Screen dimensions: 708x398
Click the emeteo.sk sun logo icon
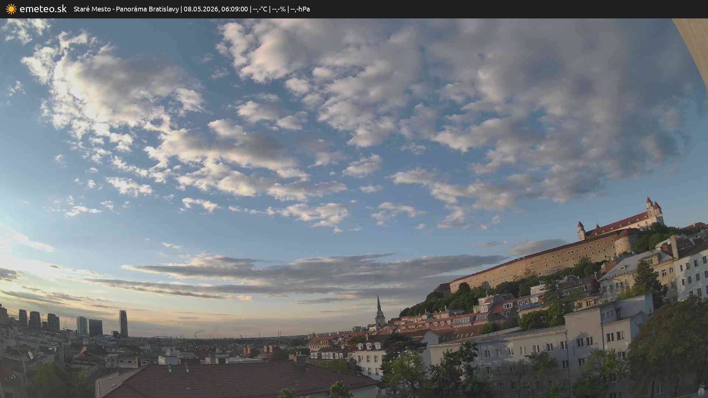tap(11, 9)
